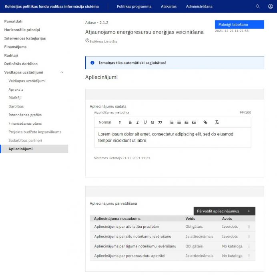
Task: Apply strikethrough formatting in editor
Action: click(153, 122)
